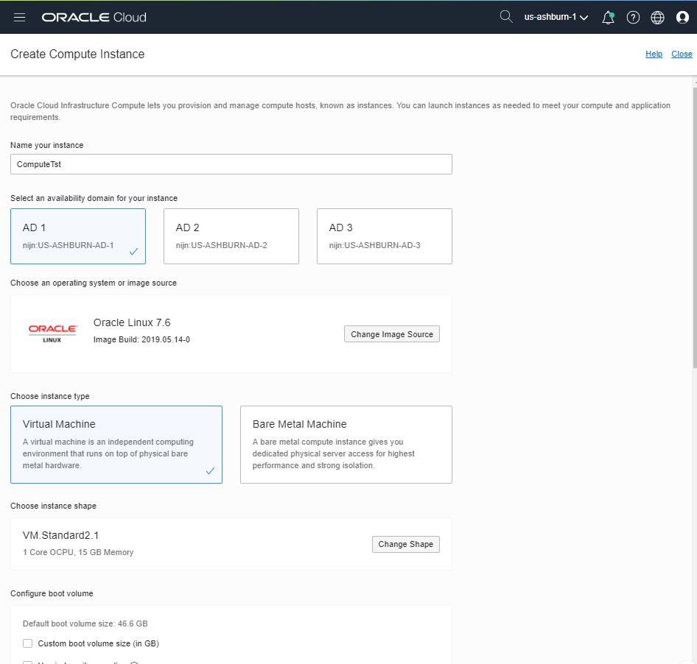Select availability domain AD 3
This screenshot has height=664, width=697.
385,236
